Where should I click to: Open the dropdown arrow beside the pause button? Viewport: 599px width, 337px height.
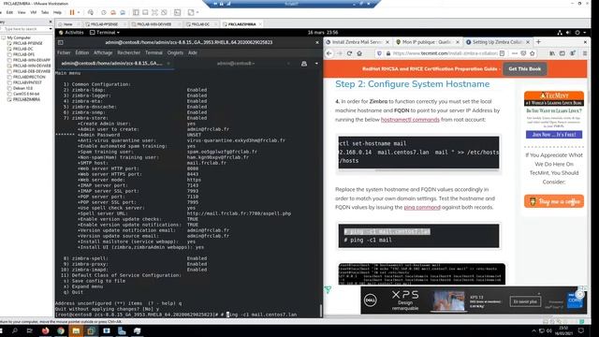tap(79, 12)
